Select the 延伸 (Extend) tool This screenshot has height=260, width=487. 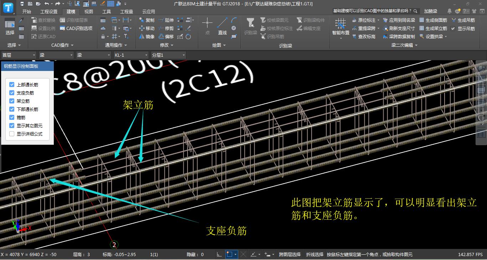(166, 20)
